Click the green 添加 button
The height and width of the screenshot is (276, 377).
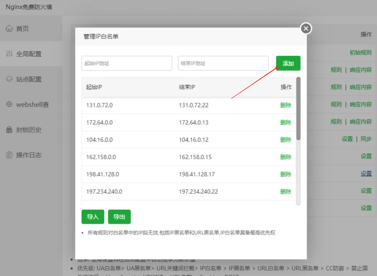click(288, 63)
